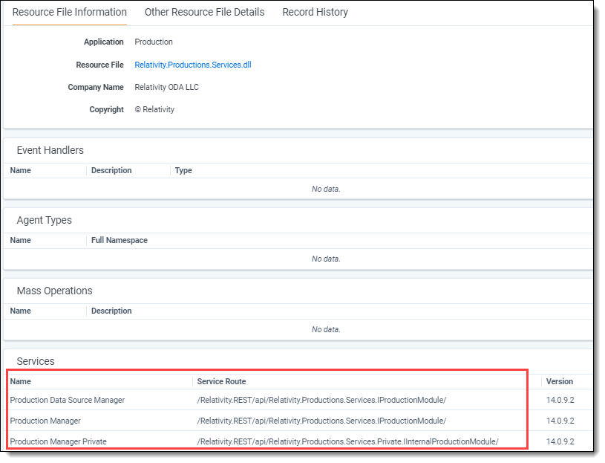Switch to the Resource File Information tab
The width and height of the screenshot is (605, 463).
point(69,12)
